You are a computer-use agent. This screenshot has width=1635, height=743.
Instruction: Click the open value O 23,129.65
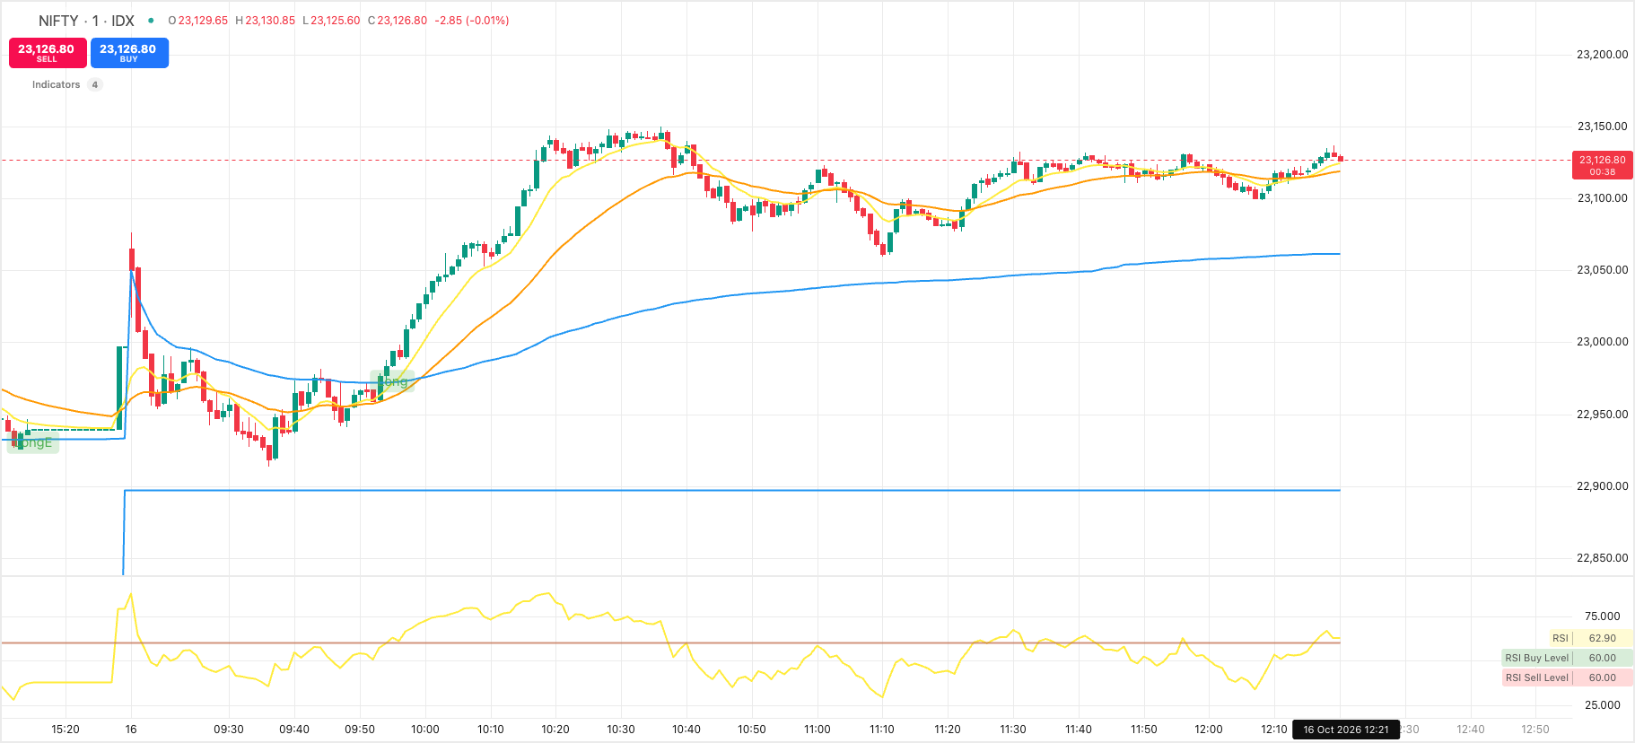(x=198, y=21)
